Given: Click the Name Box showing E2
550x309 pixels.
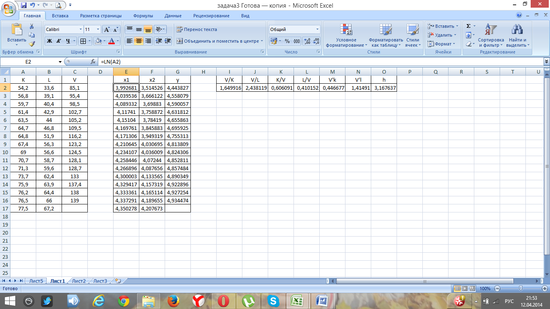Looking at the screenshot, I should click(x=29, y=62).
